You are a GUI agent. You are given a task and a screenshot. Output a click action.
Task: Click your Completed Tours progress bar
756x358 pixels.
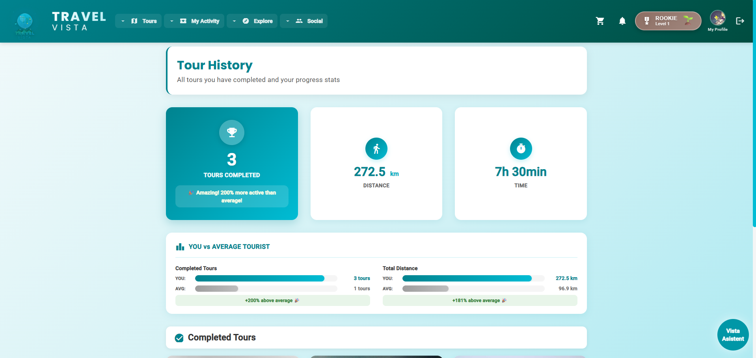pos(260,278)
